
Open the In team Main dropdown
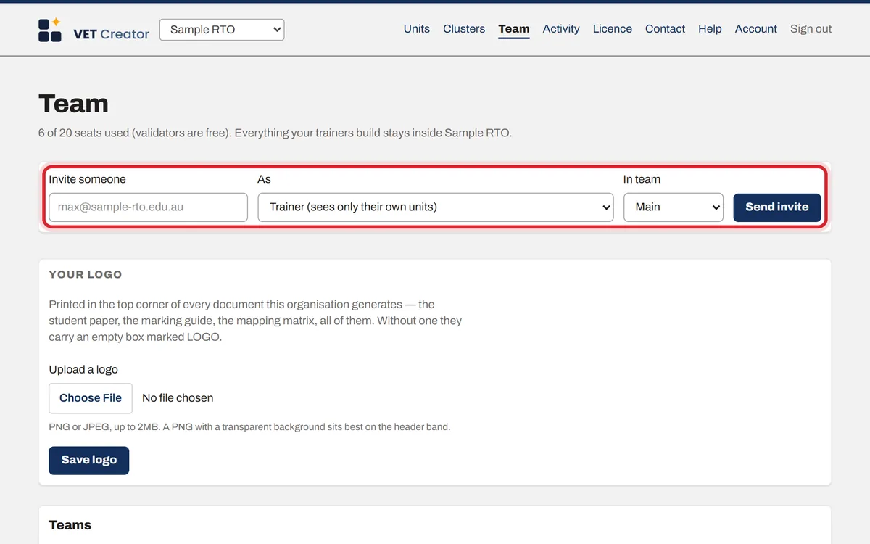pos(674,207)
